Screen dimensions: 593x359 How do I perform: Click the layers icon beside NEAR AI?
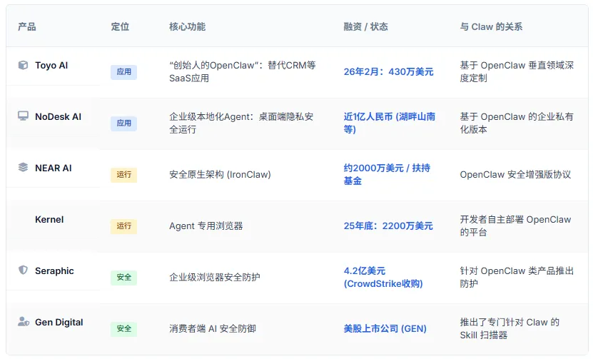pyautogui.click(x=23, y=167)
